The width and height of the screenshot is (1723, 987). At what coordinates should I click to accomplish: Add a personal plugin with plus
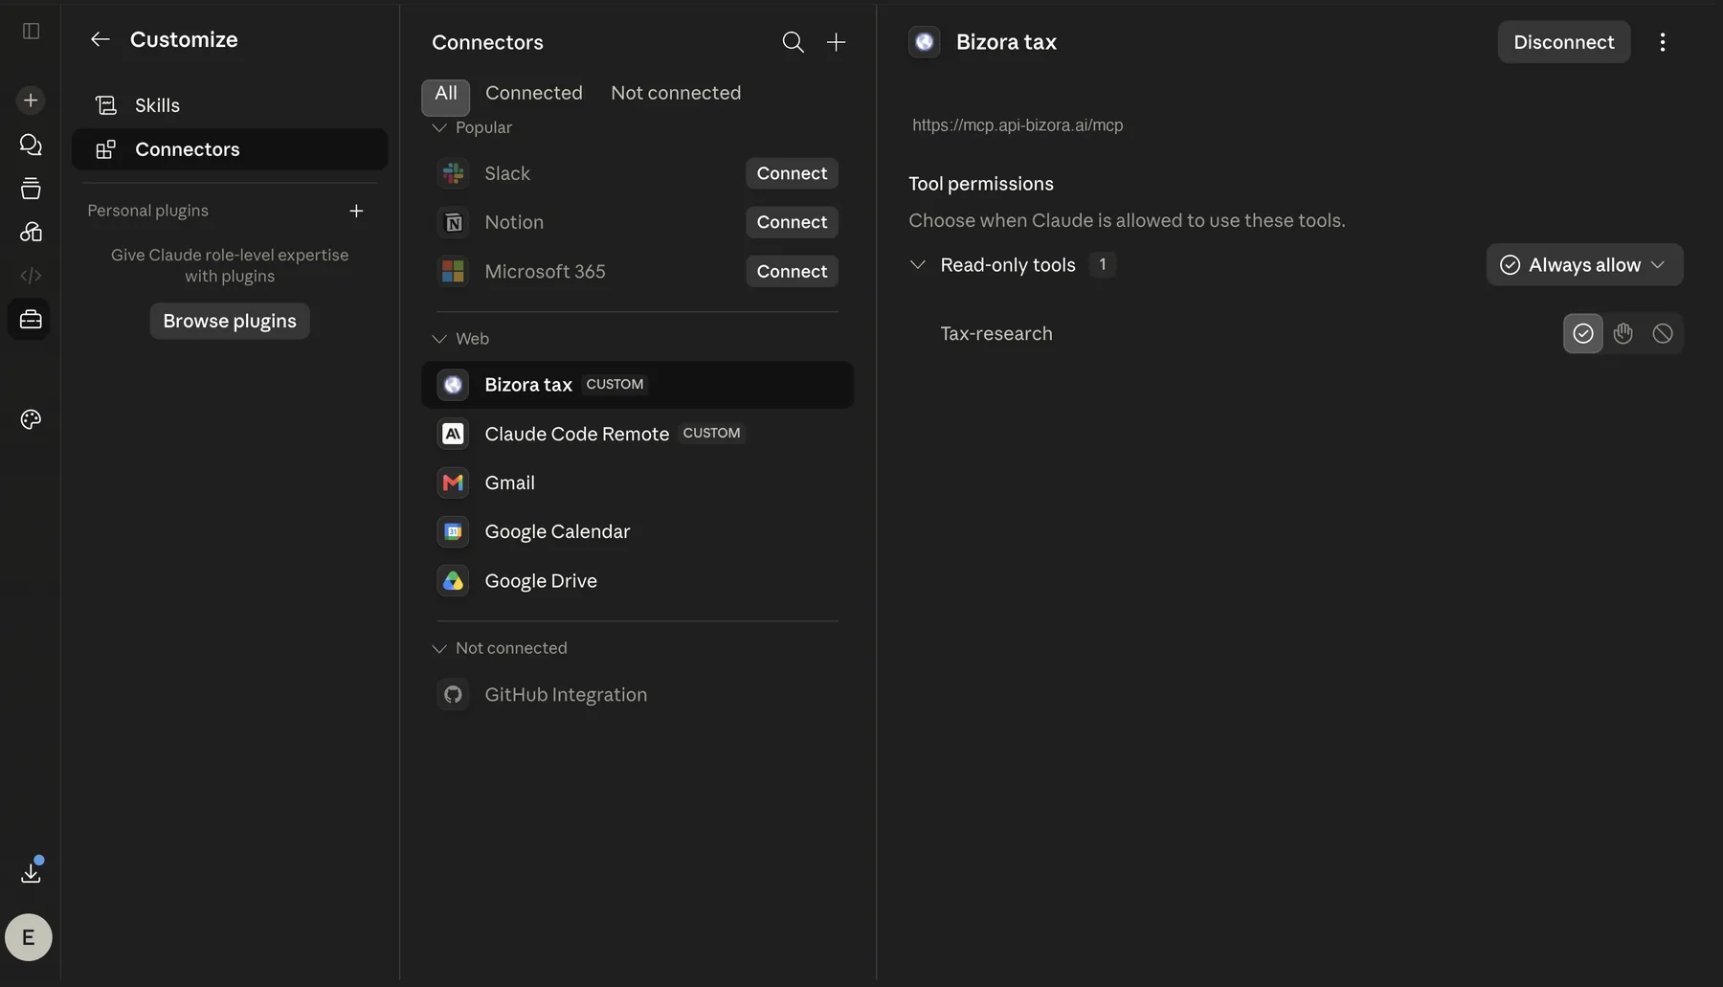[356, 211]
